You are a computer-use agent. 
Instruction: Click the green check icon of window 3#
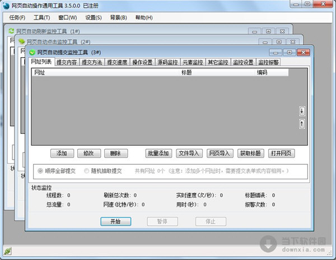[x=32, y=52]
